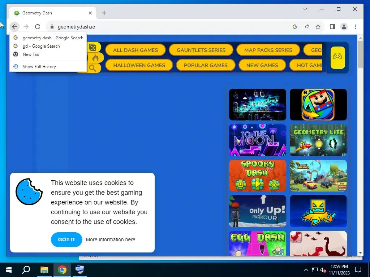
Task: Open the Egg Dash game thumbnail
Action: 257,243
